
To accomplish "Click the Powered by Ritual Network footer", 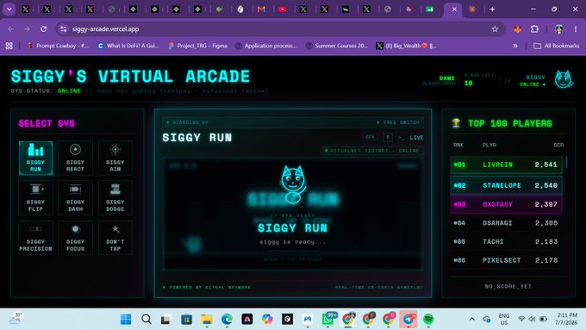I will tap(207, 287).
